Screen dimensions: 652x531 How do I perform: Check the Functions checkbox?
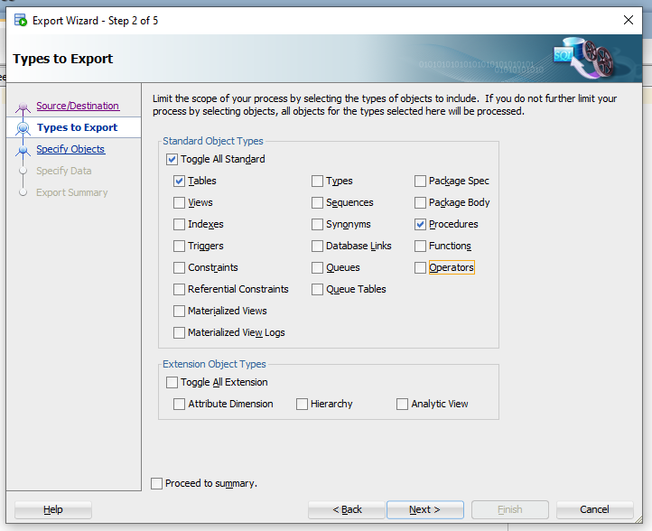click(421, 246)
